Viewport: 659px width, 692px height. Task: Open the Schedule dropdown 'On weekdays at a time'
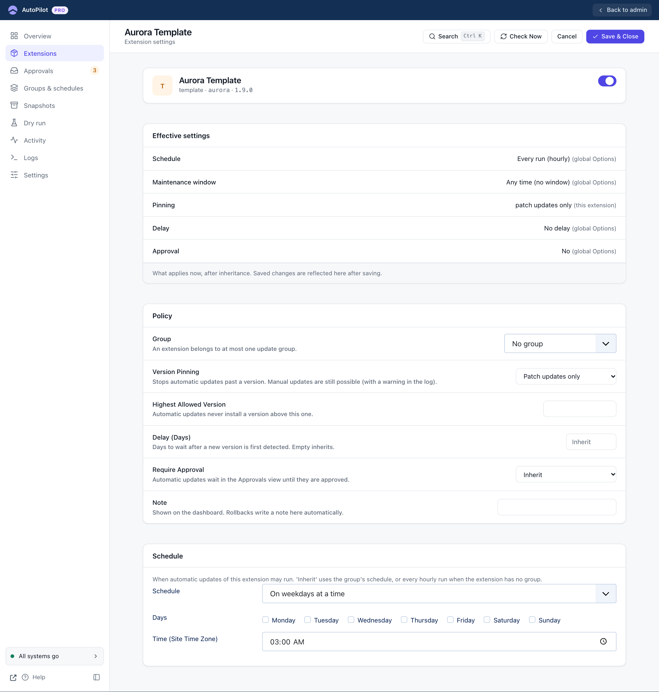coord(439,594)
